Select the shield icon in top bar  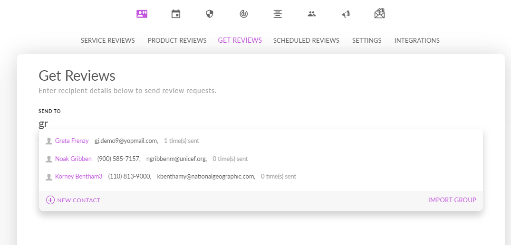point(210,14)
